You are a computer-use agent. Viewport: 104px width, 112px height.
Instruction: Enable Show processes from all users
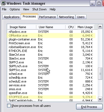pyautogui.click(x=9, y=106)
